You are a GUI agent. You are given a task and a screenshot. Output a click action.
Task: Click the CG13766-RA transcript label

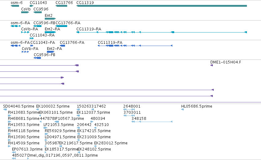tap(68, 23)
